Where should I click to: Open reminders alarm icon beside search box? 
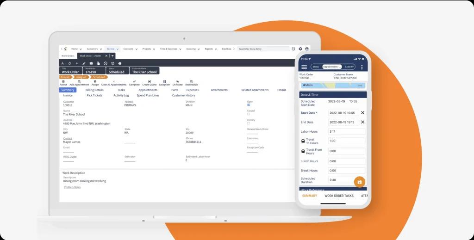[293, 49]
